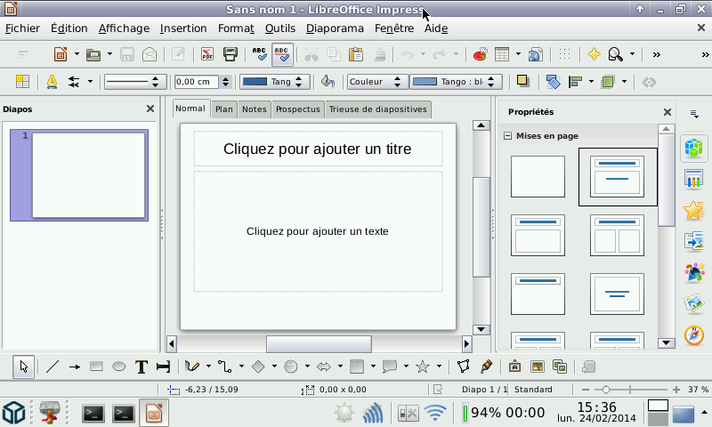
Task: Choose title and two content layout
Action: point(617,235)
